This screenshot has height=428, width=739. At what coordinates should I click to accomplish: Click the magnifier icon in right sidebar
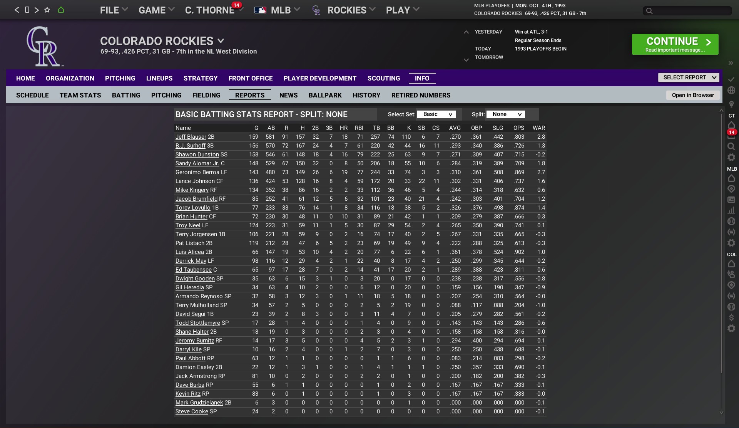tap(731, 146)
